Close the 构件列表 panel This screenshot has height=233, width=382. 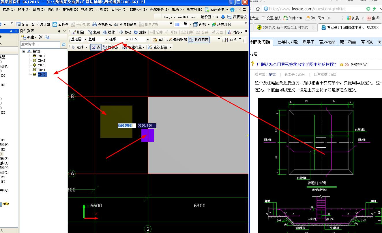click(x=65, y=31)
